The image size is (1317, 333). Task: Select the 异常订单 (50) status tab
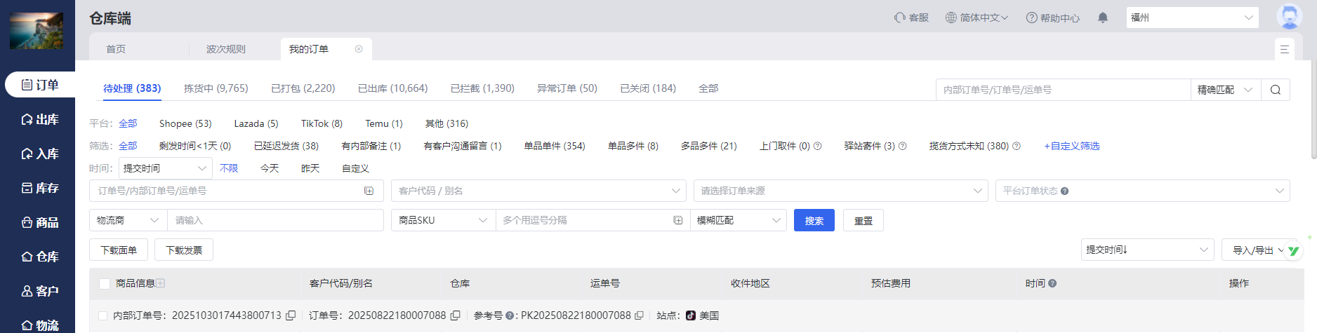(567, 88)
